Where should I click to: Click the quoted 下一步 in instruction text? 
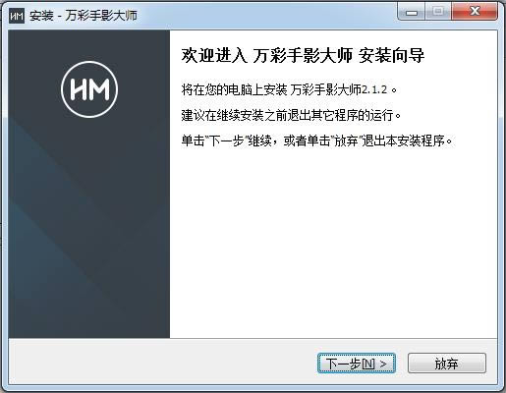(x=226, y=141)
